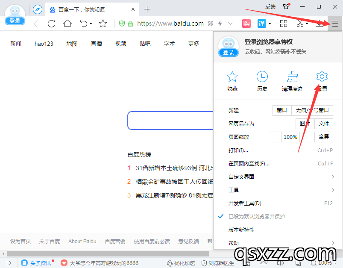
Task: Open 历史 history in menu
Action: coord(262,81)
